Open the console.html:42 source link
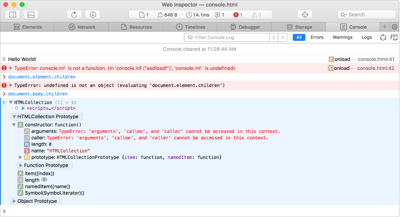The width and height of the screenshot is (400, 217). click(x=375, y=68)
